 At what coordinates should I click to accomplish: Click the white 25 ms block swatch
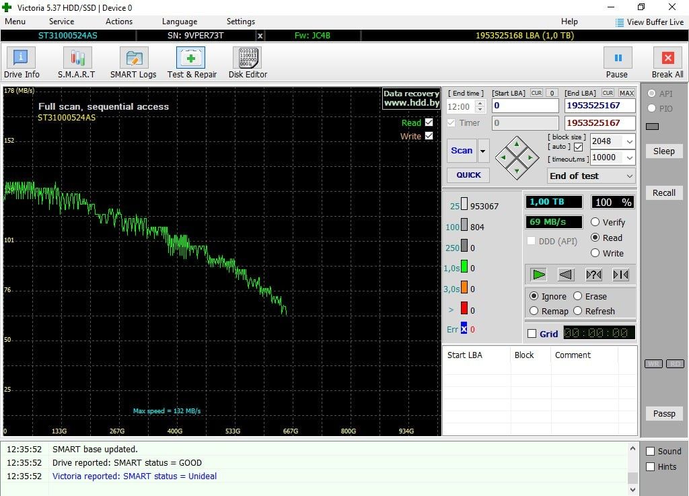click(464, 204)
